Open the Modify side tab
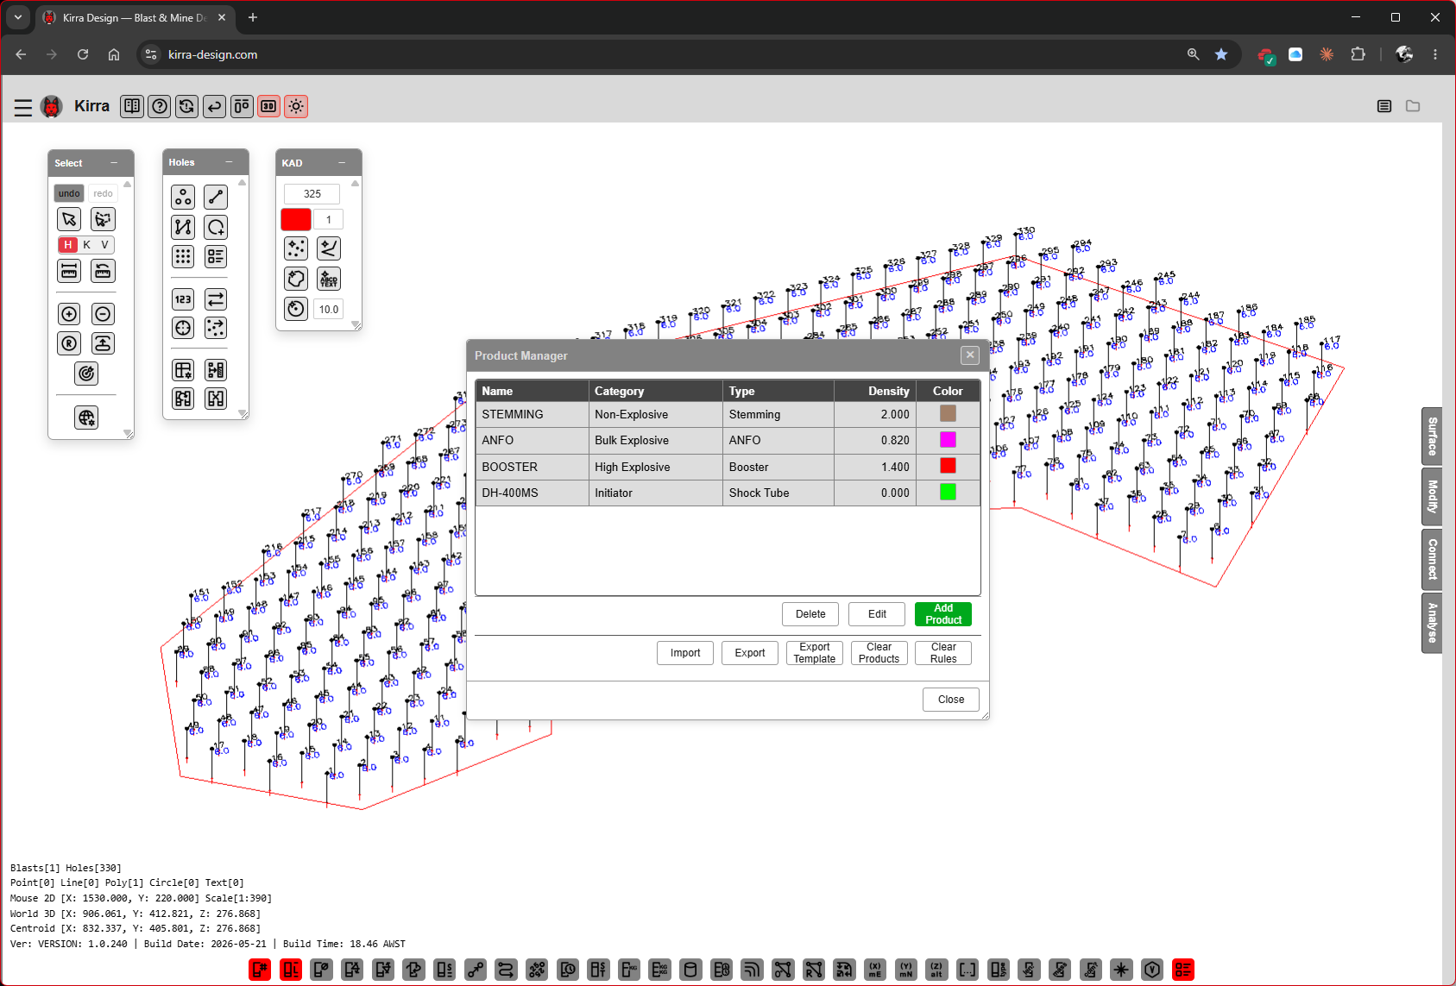This screenshot has height=986, width=1456. (1432, 497)
